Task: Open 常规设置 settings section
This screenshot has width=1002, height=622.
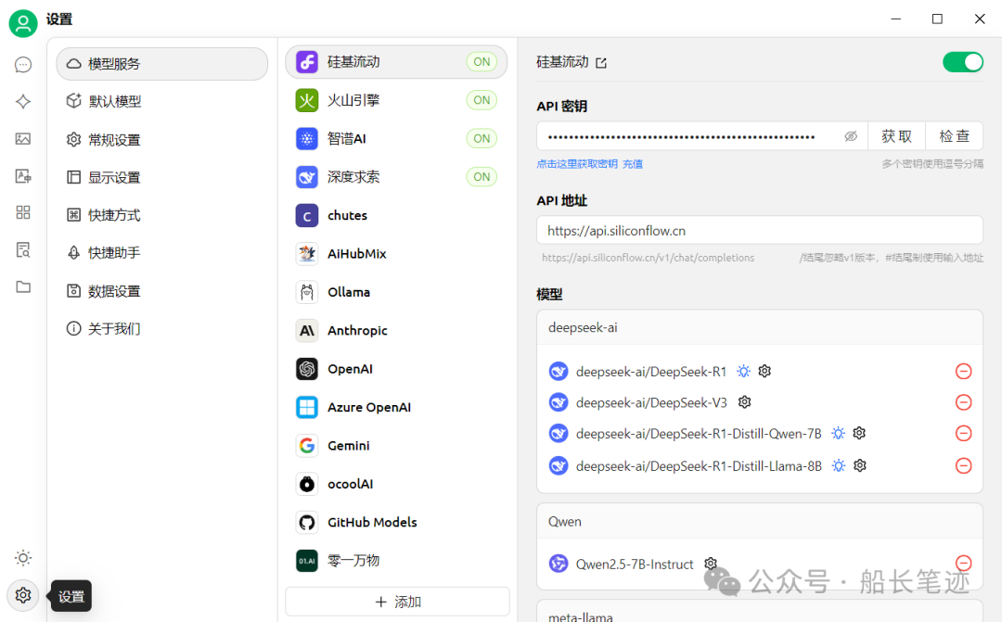Action: tap(162, 139)
